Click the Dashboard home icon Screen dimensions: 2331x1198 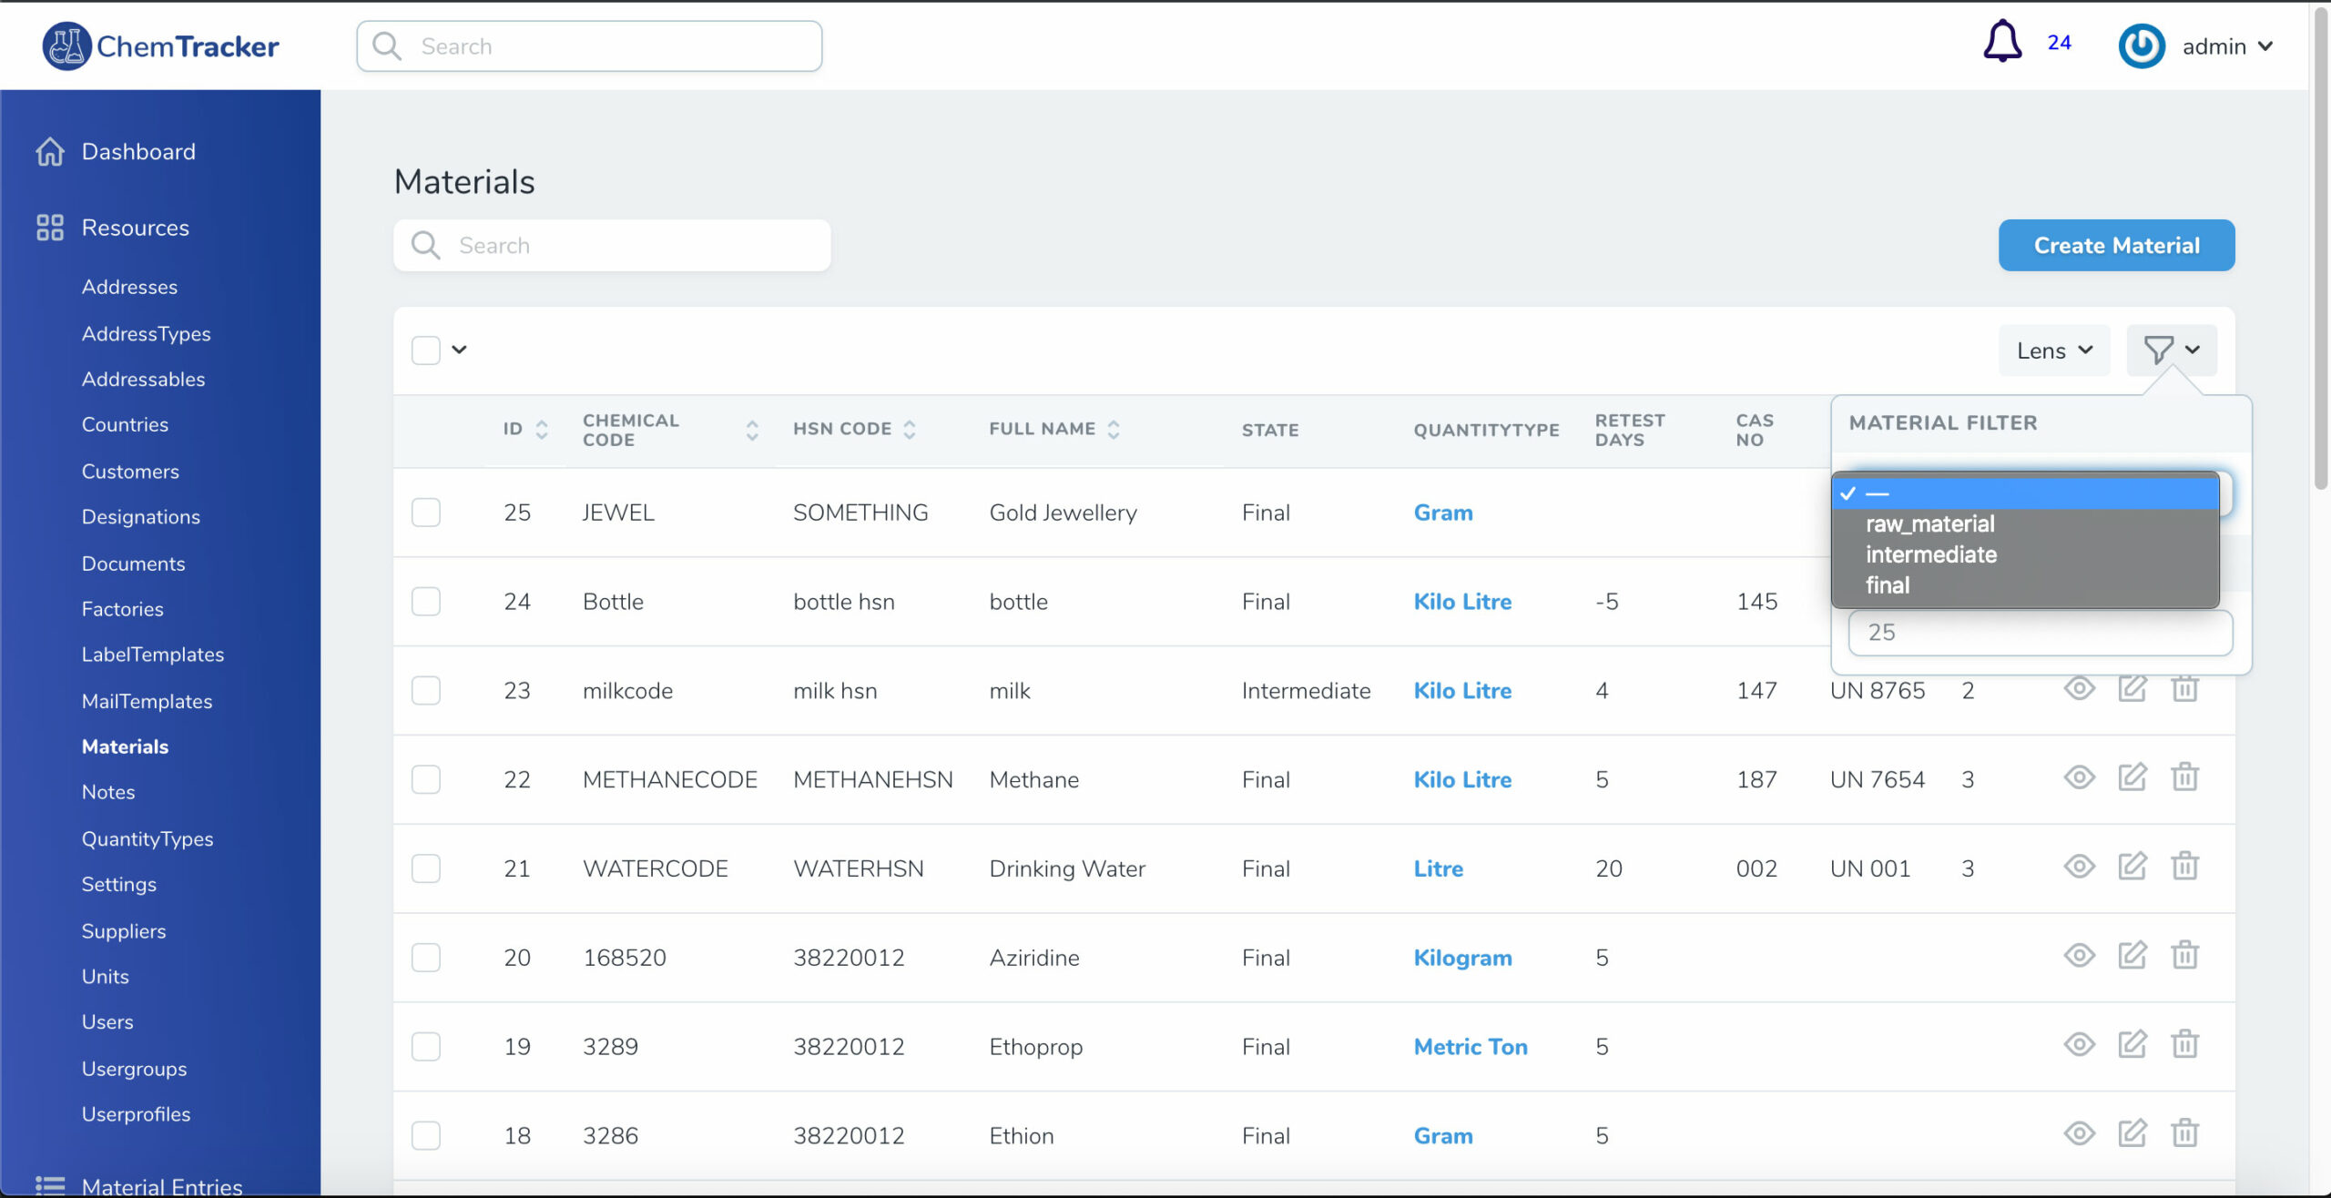(50, 152)
